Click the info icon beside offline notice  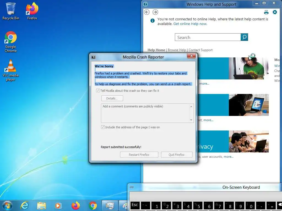click(152, 21)
